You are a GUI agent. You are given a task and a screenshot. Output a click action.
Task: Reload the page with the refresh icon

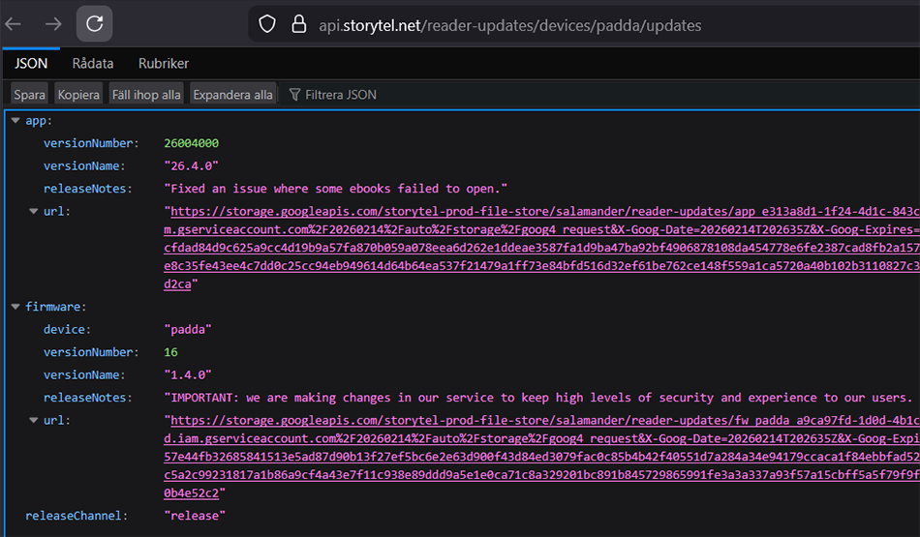[94, 24]
